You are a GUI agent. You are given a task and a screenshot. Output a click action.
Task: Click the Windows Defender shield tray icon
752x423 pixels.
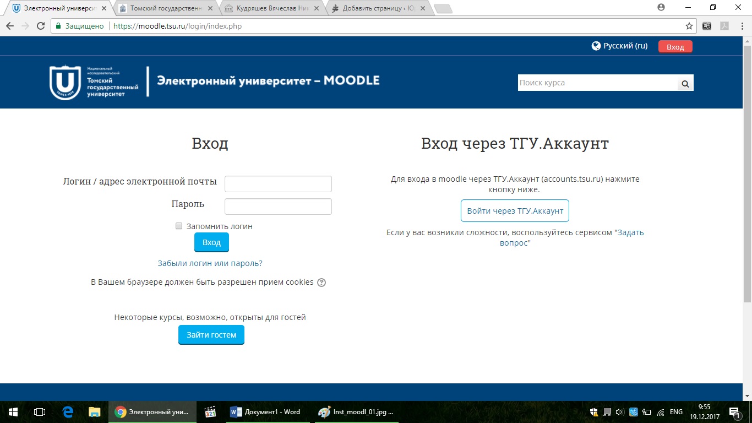(595, 411)
